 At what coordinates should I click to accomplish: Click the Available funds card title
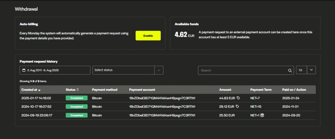point(187,24)
